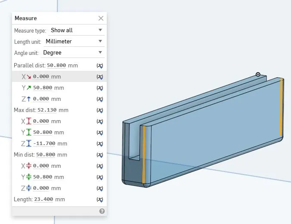
Task: Click variable icon for Max dist Z row
Action: click(x=100, y=144)
